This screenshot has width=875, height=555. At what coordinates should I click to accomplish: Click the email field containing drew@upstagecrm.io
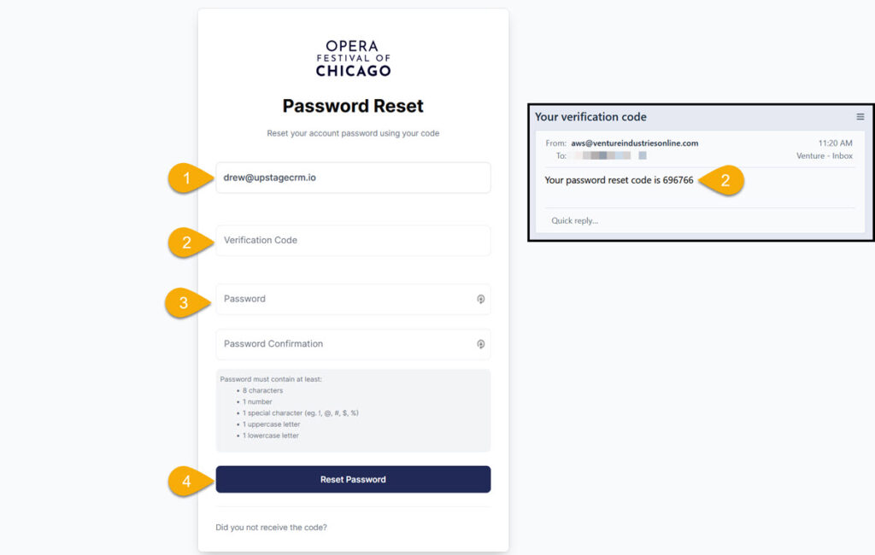coord(353,178)
